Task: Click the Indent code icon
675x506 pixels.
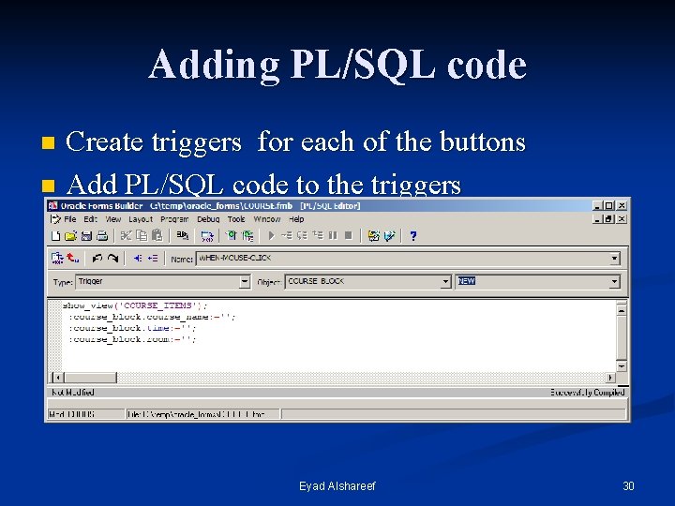Action: click(x=137, y=259)
